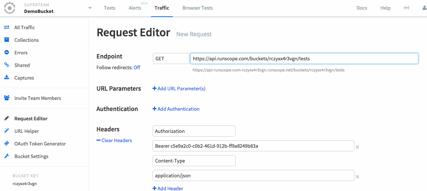Go to the Browser Tests tab
This screenshot has width=427, height=191.
(198, 8)
